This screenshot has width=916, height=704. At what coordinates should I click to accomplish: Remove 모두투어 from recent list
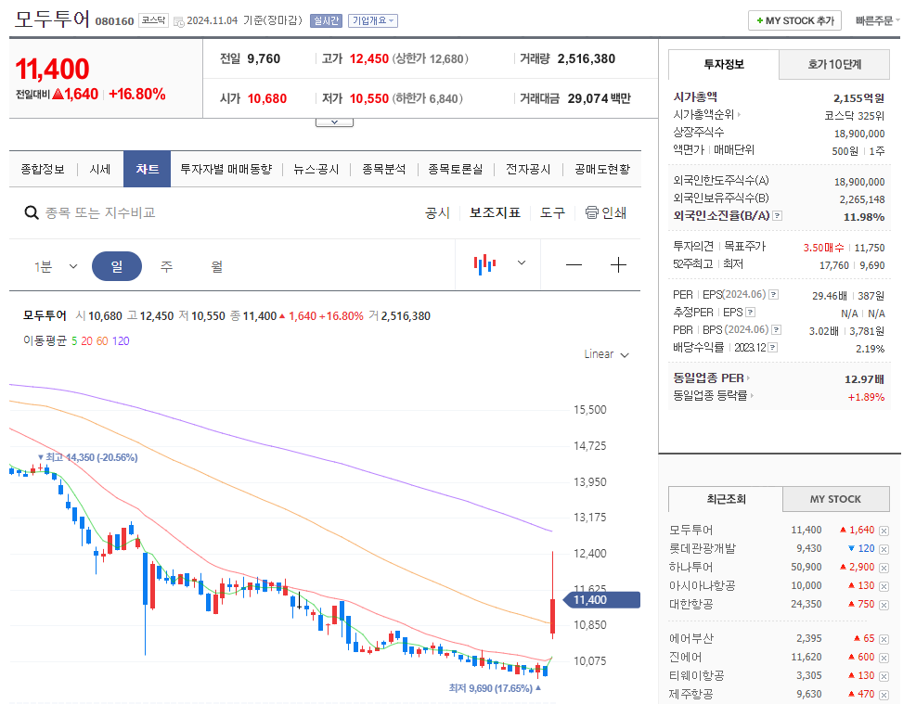(x=884, y=531)
